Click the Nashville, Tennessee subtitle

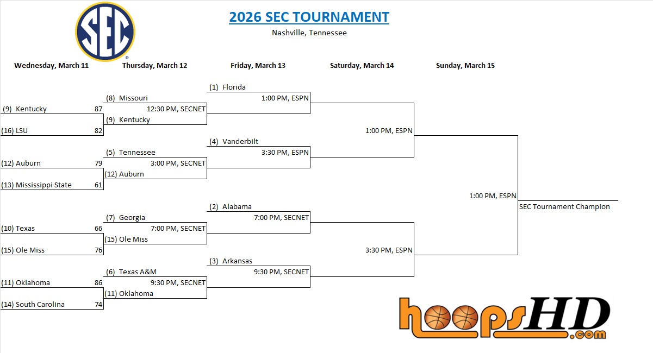(x=309, y=33)
